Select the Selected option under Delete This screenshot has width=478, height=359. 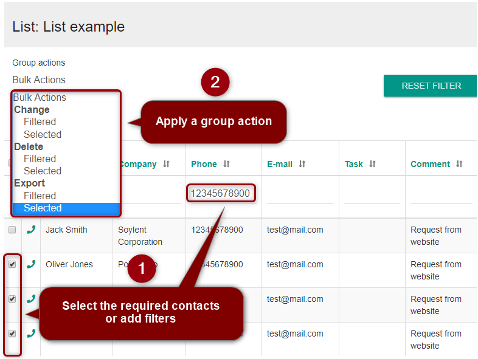coord(43,171)
